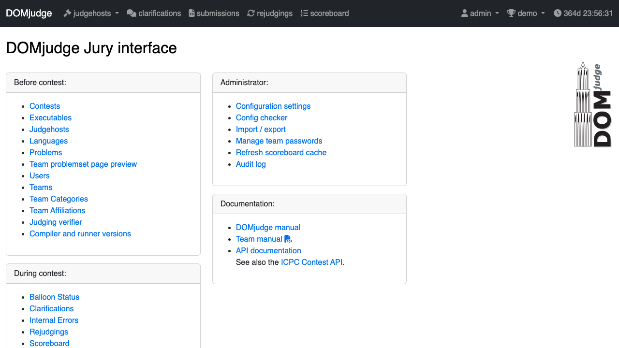The image size is (619, 348).
Task: Click the demo contest trophy icon
Action: click(x=511, y=14)
